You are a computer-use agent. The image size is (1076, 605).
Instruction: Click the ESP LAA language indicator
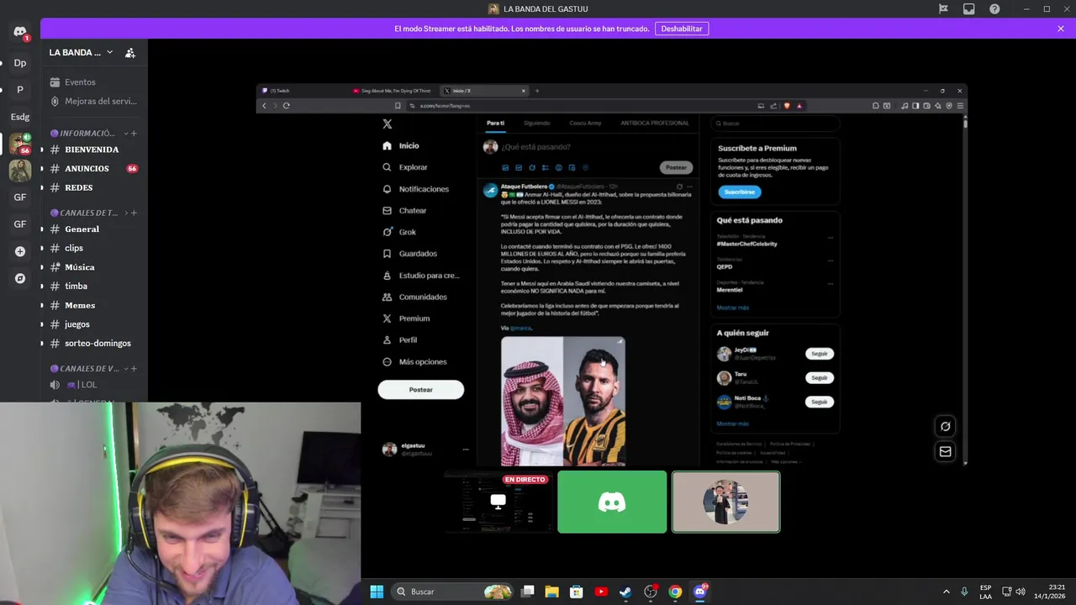[x=985, y=592]
